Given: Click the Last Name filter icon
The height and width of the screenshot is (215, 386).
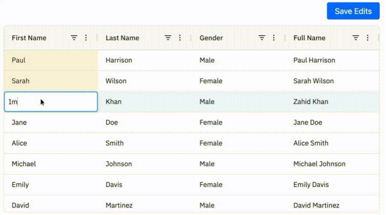Looking at the screenshot, I should 168,38.
